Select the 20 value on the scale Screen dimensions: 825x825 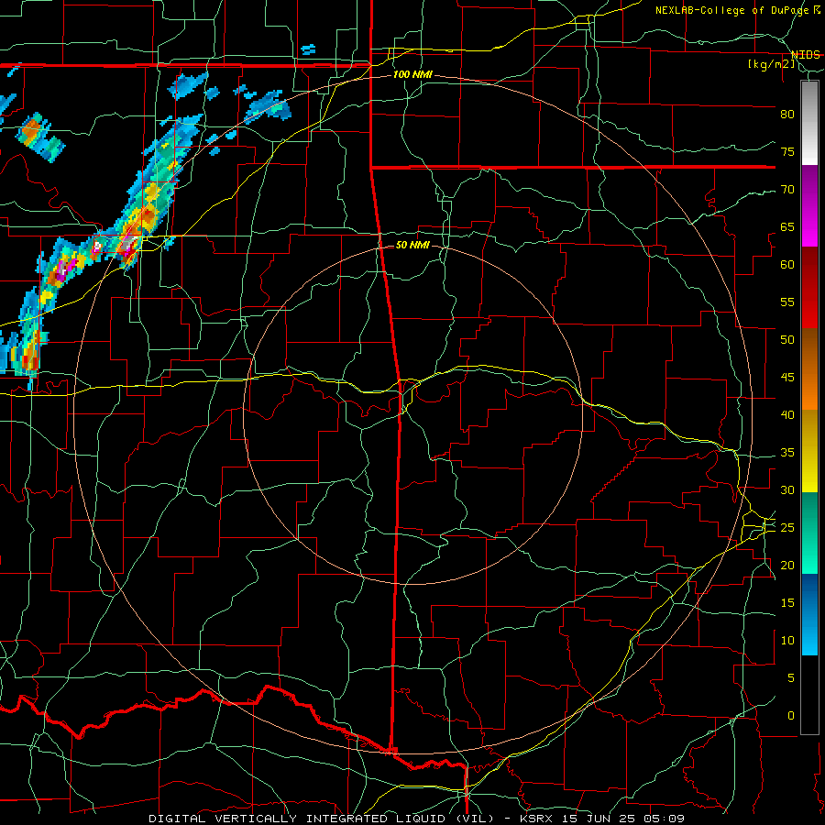coord(787,565)
